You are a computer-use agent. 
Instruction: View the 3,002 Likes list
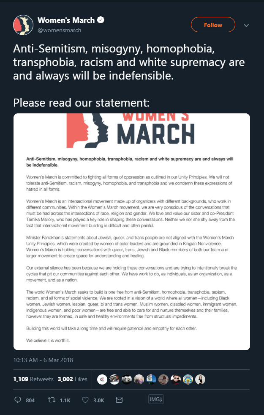[72, 379]
